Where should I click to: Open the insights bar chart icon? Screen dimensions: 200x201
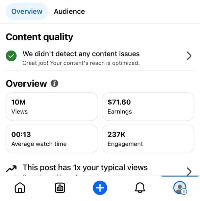(60, 188)
